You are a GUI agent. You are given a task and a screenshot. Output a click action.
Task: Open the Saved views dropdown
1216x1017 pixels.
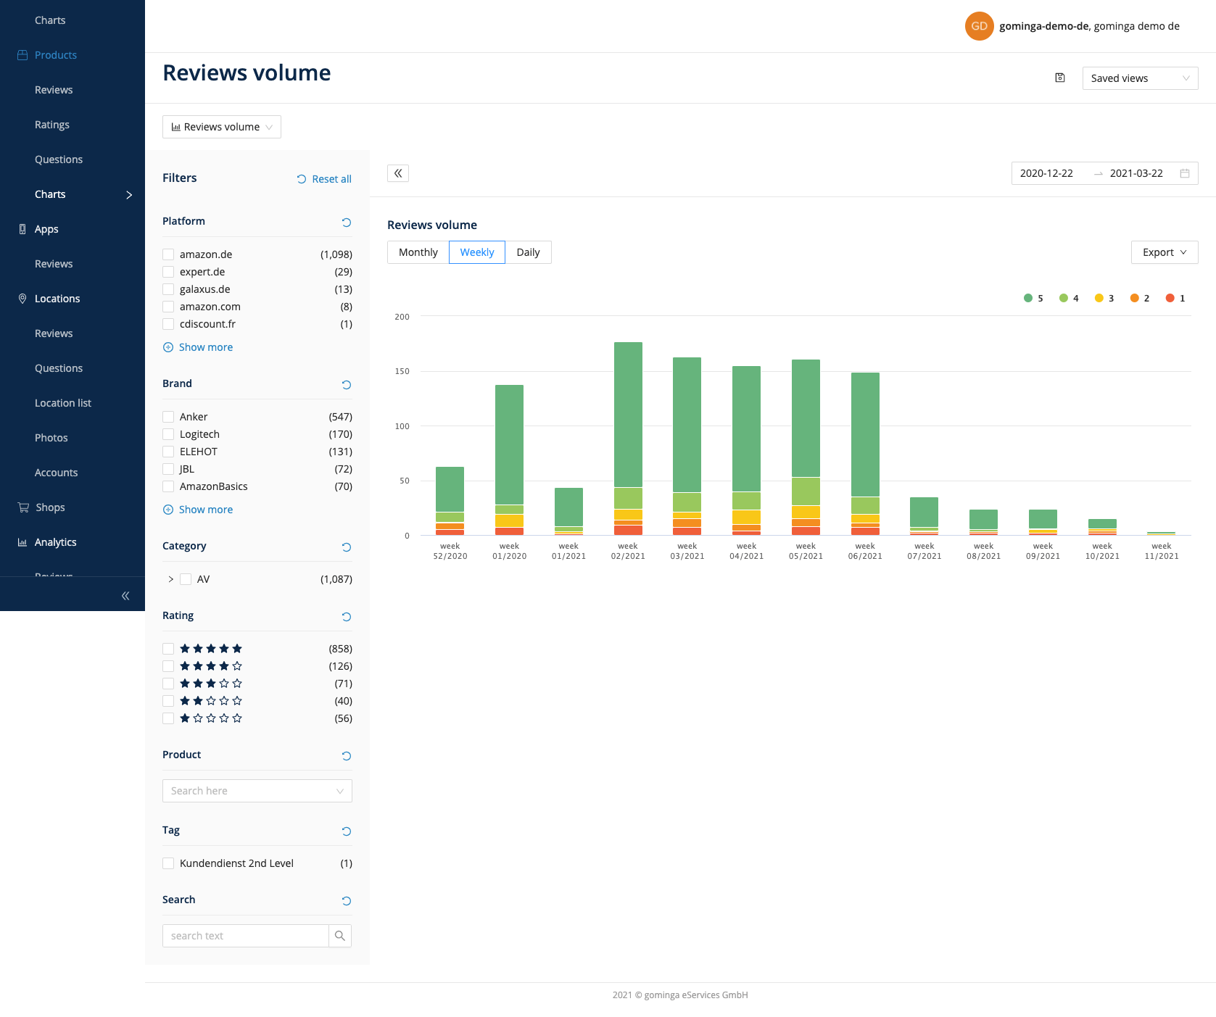click(1139, 78)
